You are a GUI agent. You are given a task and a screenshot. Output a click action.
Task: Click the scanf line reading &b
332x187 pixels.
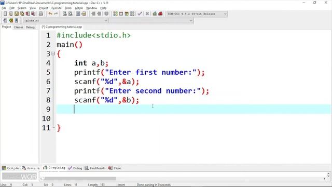pyautogui.click(x=106, y=100)
